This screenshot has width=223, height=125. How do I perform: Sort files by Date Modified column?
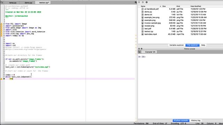point(196,6)
